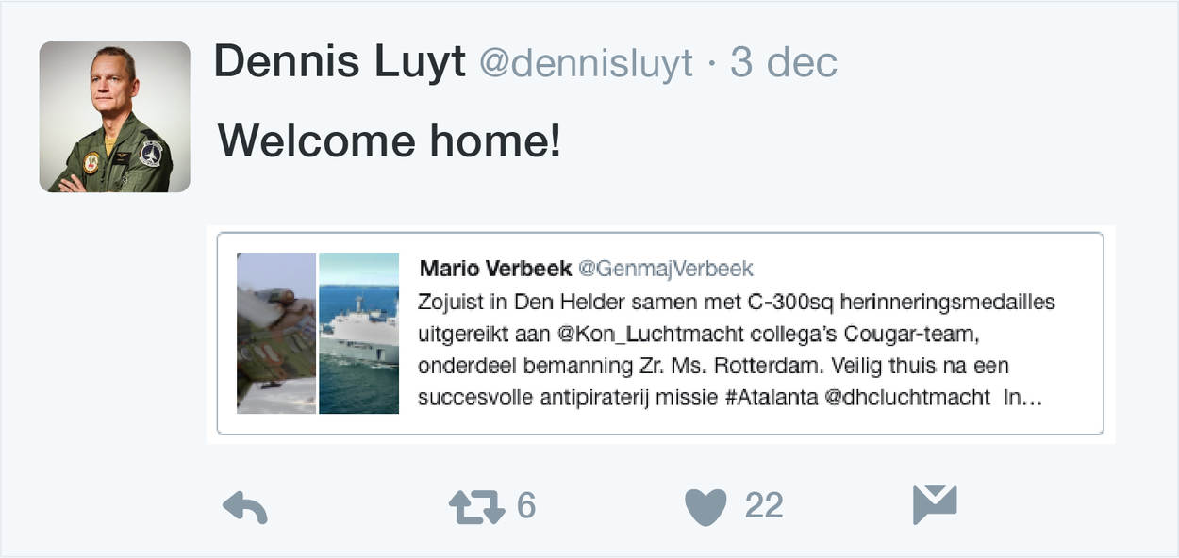The image size is (1179, 558).
Task: Click the reply arrow icon
Action: 245,507
